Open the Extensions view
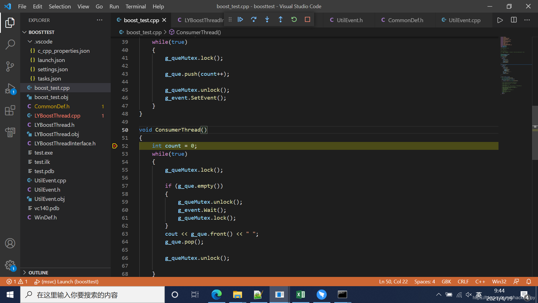Image resolution: width=538 pixels, height=303 pixels. 10,111
